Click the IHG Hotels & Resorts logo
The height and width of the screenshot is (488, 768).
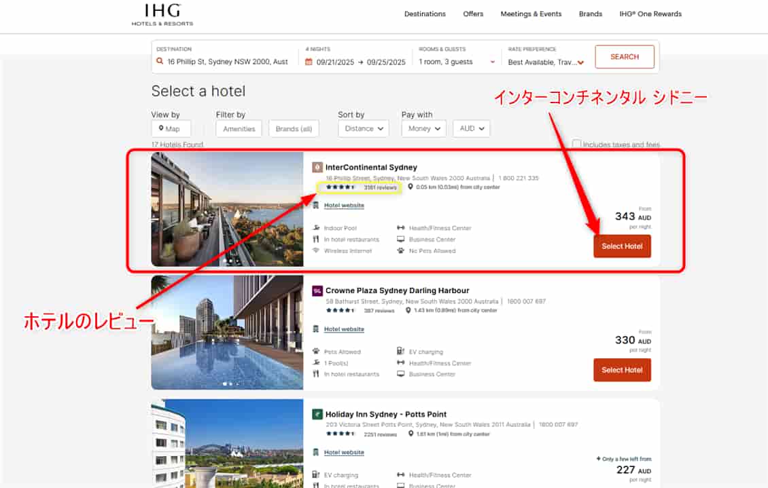tap(162, 15)
